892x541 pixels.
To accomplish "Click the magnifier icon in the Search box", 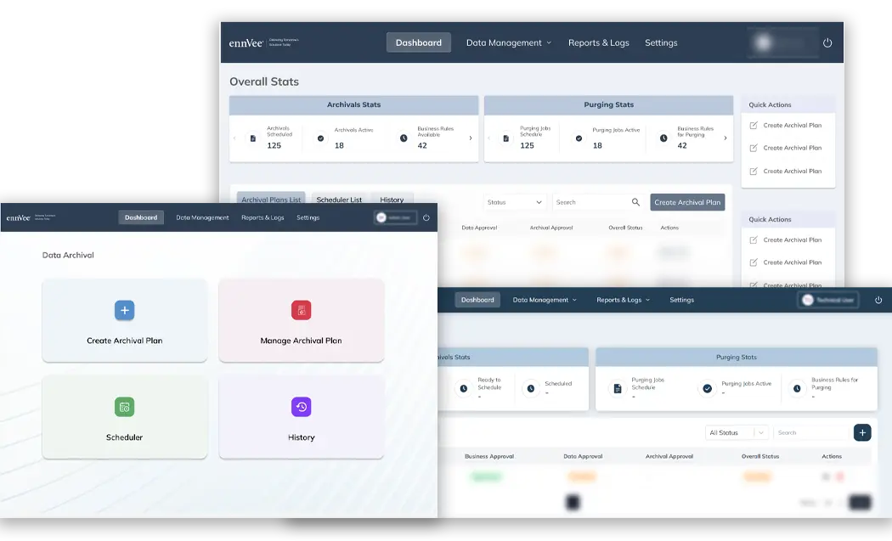I will click(x=635, y=202).
